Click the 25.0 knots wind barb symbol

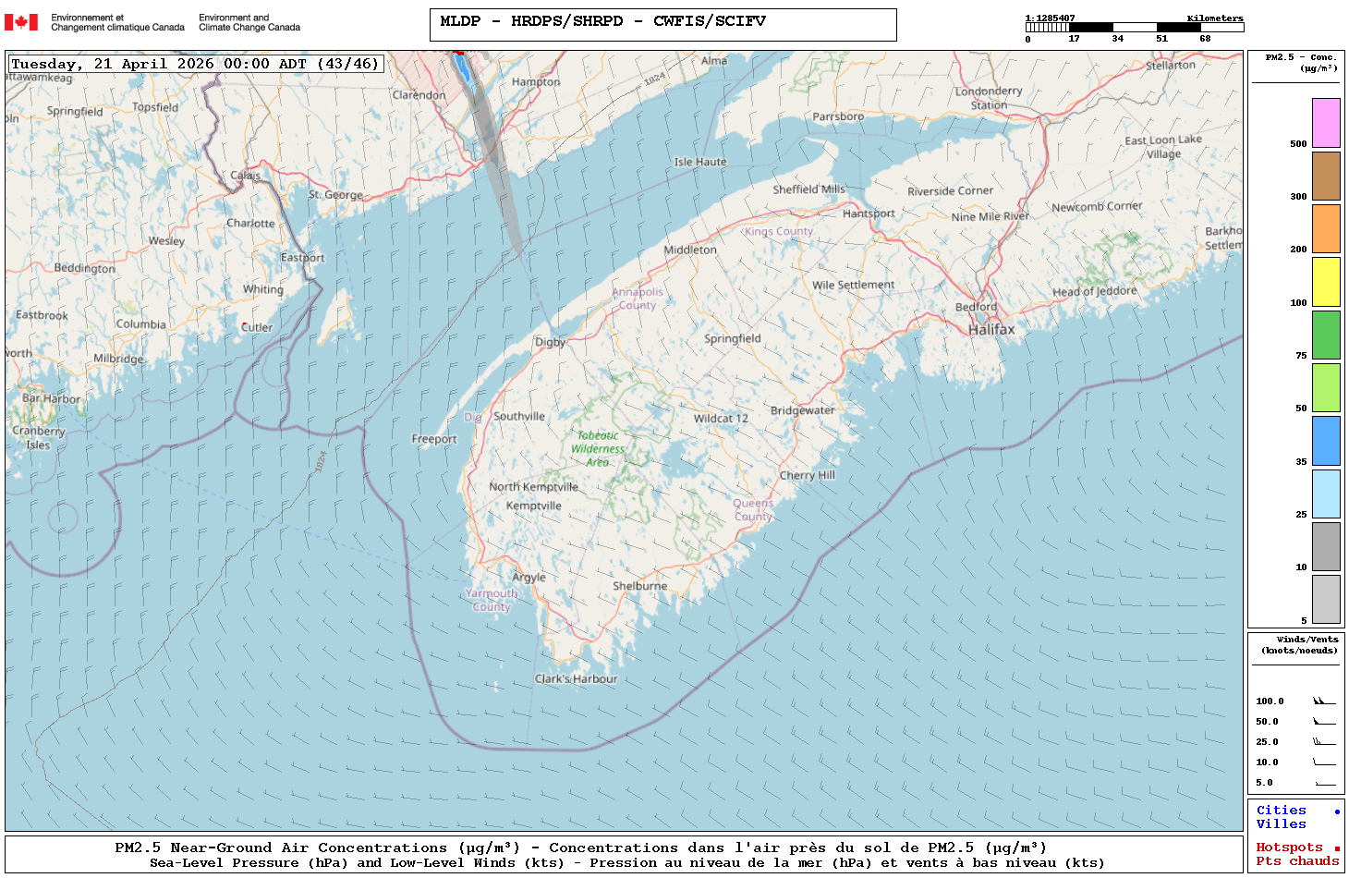tap(1324, 742)
